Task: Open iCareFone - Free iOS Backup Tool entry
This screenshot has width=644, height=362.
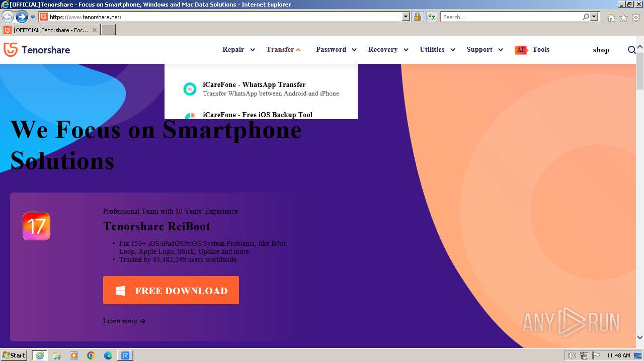Action: click(258, 115)
